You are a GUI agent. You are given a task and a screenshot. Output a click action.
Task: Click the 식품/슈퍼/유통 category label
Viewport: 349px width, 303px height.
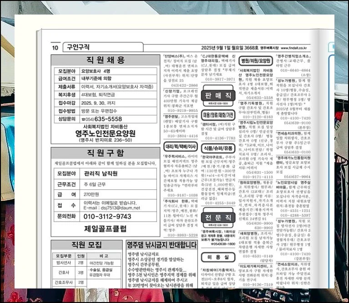[x=218, y=148]
